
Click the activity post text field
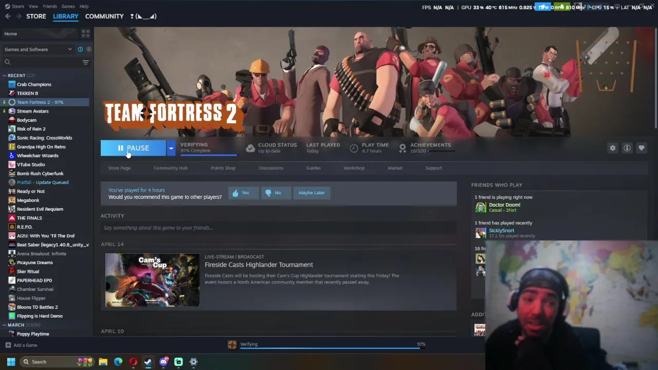coord(278,228)
